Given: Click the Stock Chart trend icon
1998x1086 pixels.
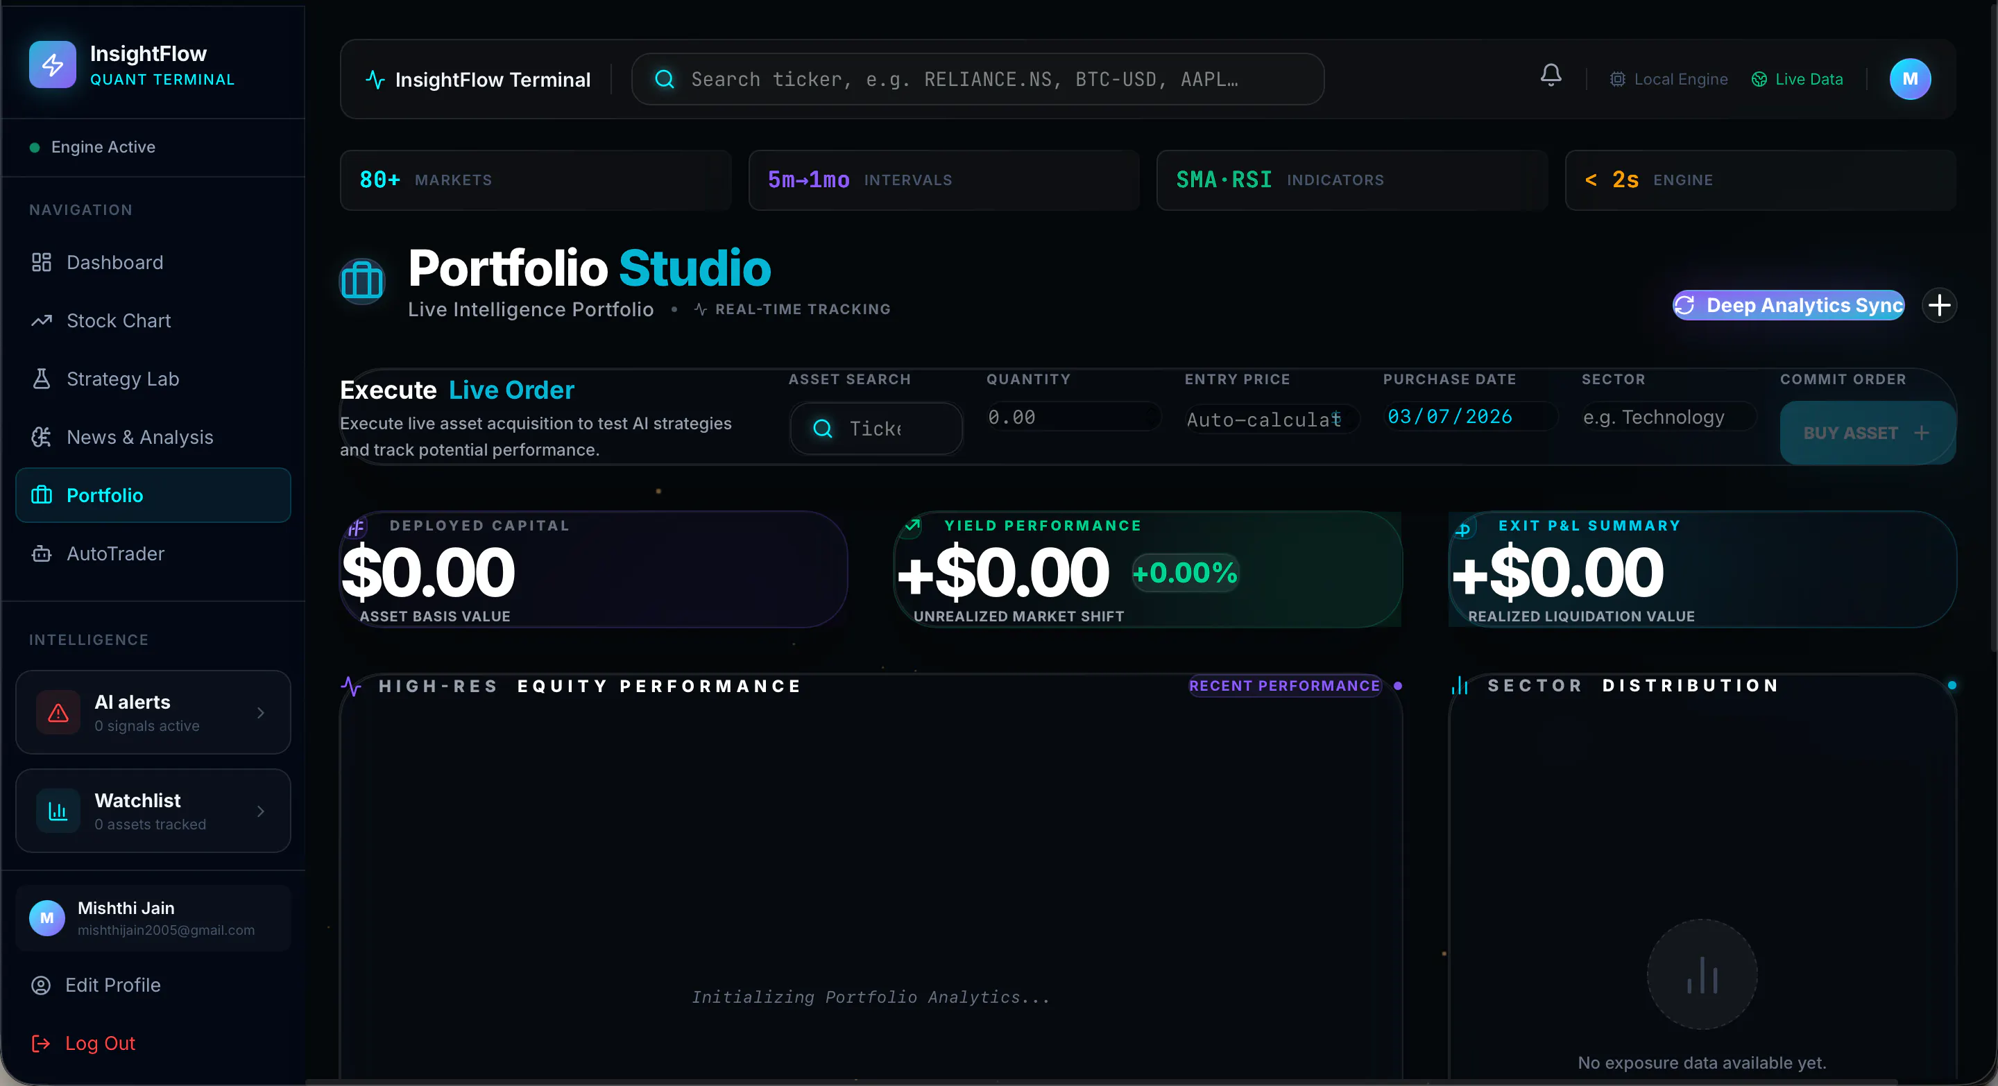Looking at the screenshot, I should click(x=41, y=320).
